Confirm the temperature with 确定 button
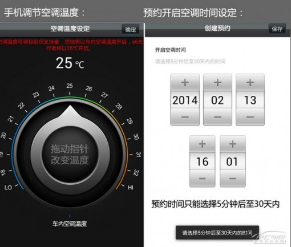The height and width of the screenshot is (247, 291). (x=131, y=30)
